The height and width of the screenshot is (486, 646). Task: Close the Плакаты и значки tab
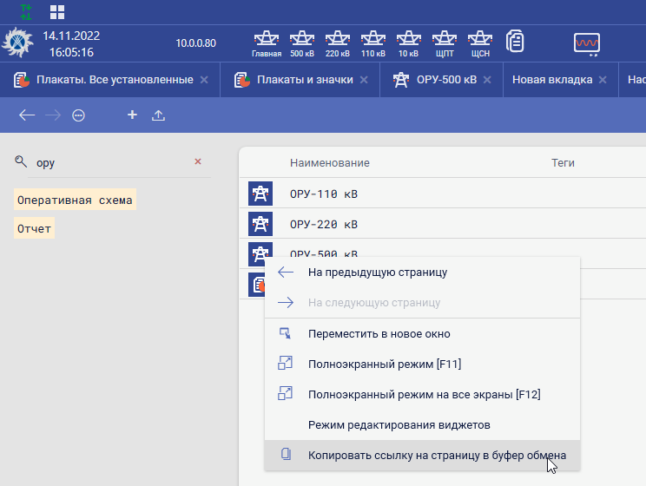click(x=365, y=80)
